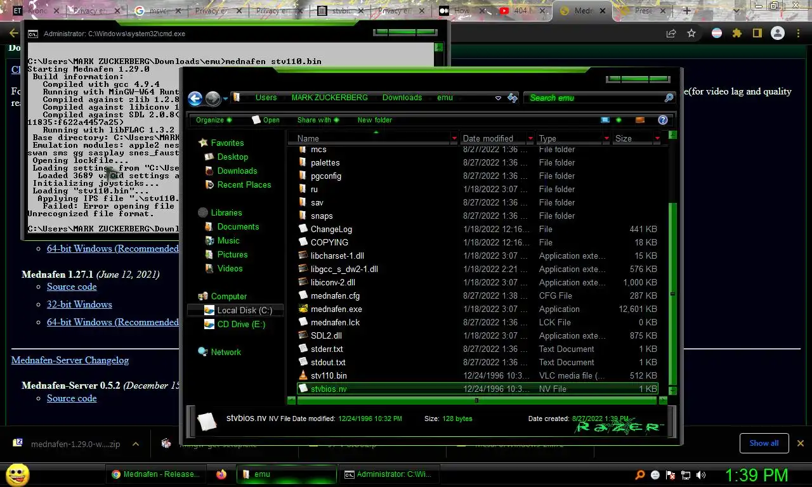This screenshot has height=487, width=812.
Task: Open recent pages dropdown beside navigation arrows
Action: pos(226,99)
